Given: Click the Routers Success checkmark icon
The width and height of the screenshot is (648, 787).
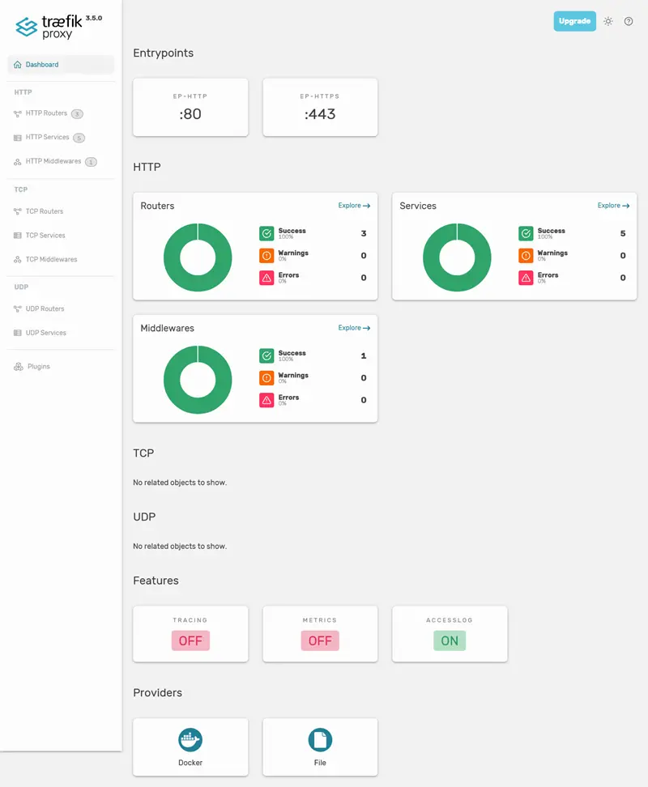Looking at the screenshot, I should 266,234.
